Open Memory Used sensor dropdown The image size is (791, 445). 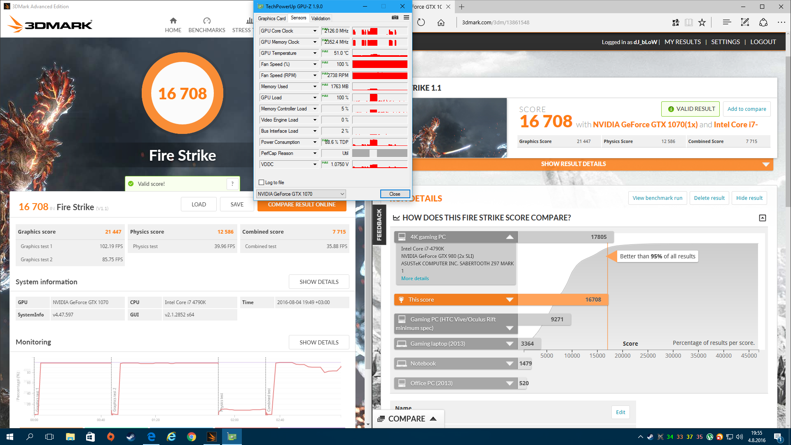click(x=315, y=87)
